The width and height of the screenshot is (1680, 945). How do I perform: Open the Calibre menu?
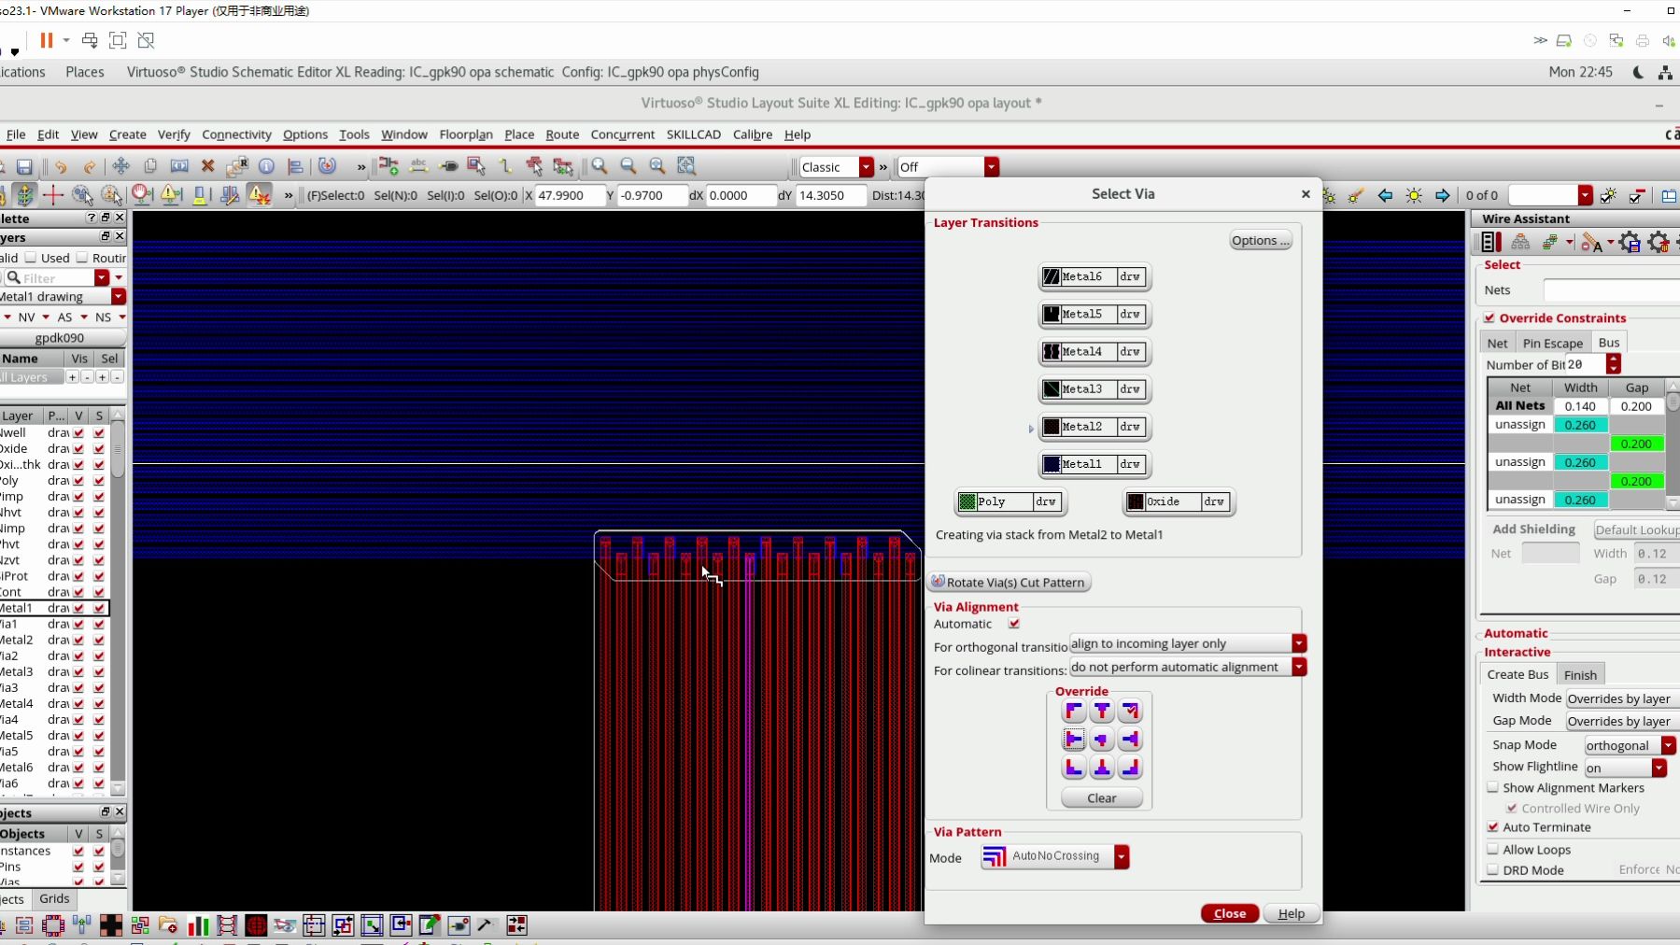pos(753,134)
